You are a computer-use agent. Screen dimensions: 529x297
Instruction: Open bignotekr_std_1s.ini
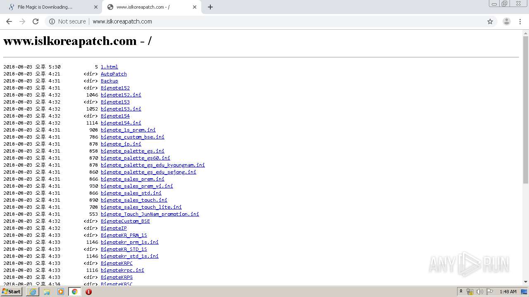coord(130,256)
